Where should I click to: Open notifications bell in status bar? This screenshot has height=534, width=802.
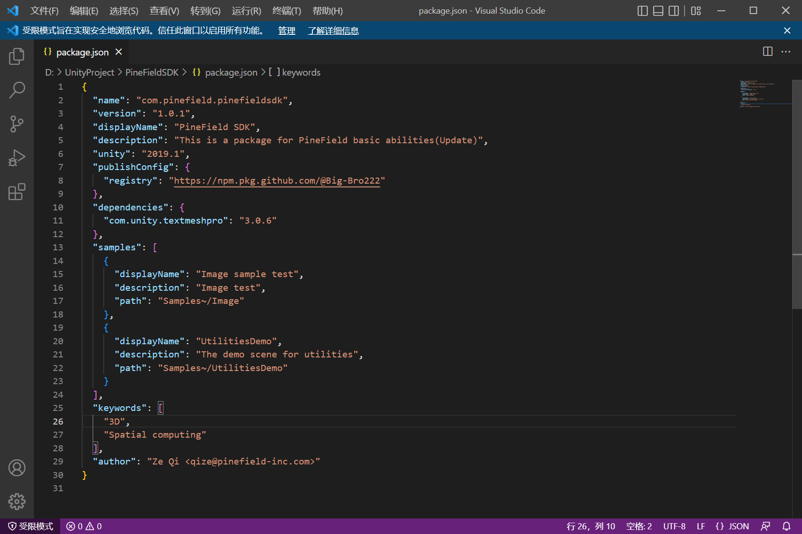[786, 526]
